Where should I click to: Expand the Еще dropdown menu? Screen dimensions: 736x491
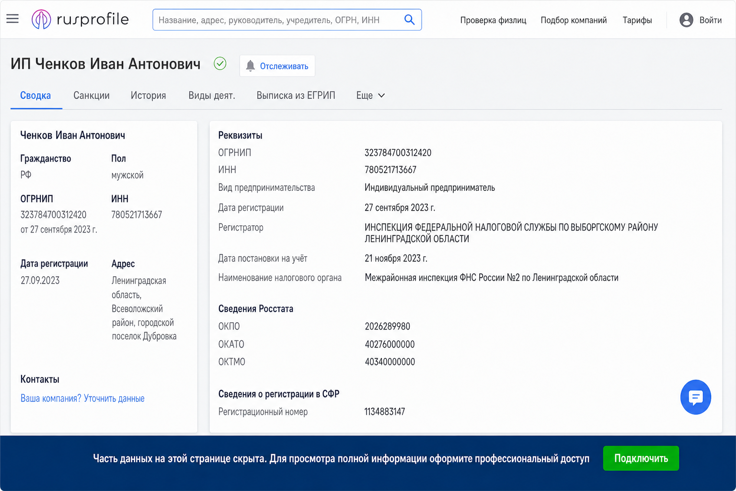[370, 95]
